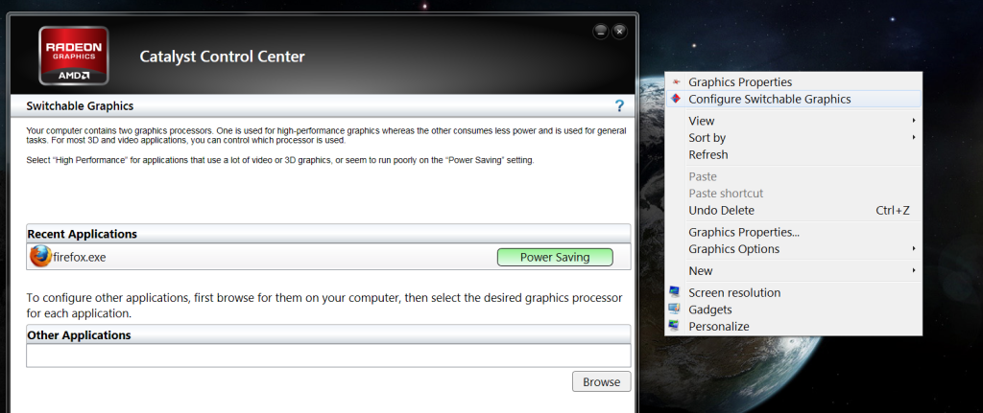983x413 pixels.
Task: Click the firefox.exe application name
Action: tap(79, 257)
